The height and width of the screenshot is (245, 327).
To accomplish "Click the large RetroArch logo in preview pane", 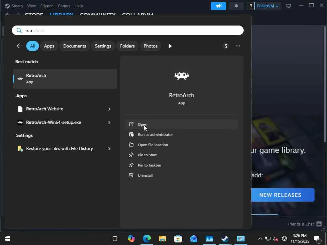I will [x=182, y=76].
